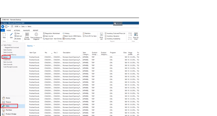Open Inventory Profile
The width and height of the screenshot is (217, 116).
[69, 39]
